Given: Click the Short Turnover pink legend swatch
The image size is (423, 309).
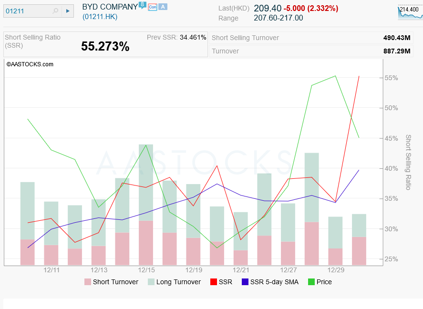Looking at the screenshot, I should [88, 282].
